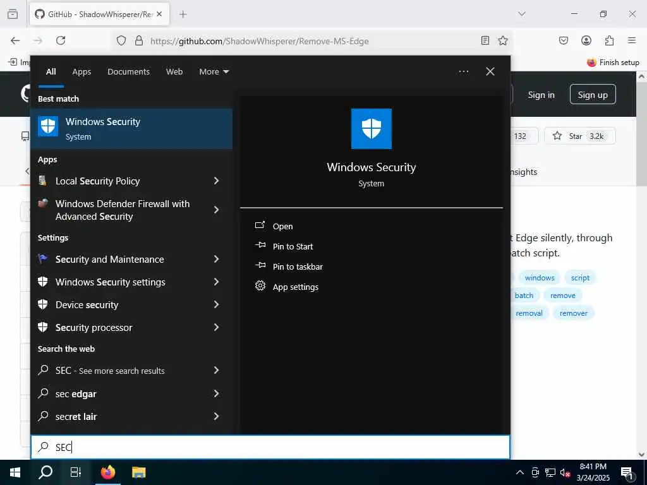Screen dimensions: 647x485
Task: Close the Windows search panel
Action: point(490,72)
